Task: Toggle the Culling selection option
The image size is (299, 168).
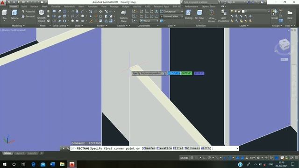Action: tap(189, 14)
